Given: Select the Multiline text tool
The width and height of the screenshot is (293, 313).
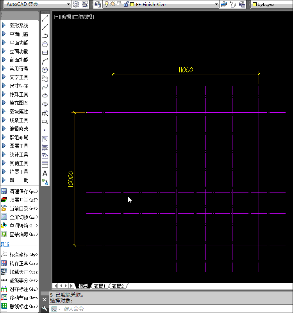Looking at the screenshot, I should (45, 173).
